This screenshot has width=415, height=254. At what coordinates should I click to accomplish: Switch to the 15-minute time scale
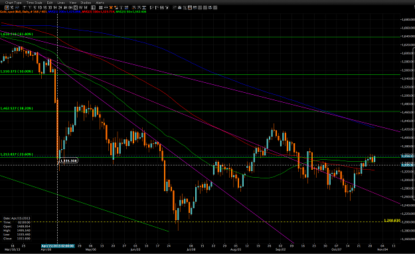[45, 8]
